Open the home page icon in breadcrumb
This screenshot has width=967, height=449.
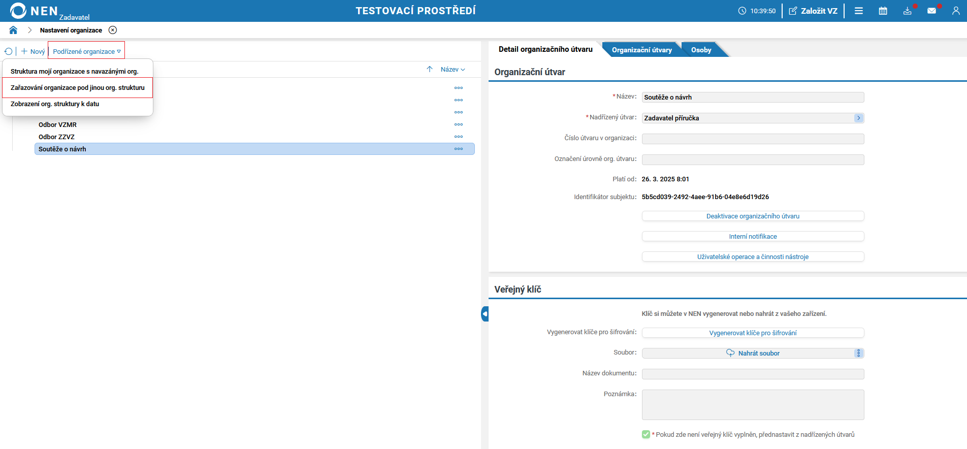tap(13, 30)
